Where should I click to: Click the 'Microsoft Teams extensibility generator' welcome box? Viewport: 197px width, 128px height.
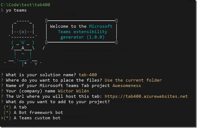pos(82,32)
